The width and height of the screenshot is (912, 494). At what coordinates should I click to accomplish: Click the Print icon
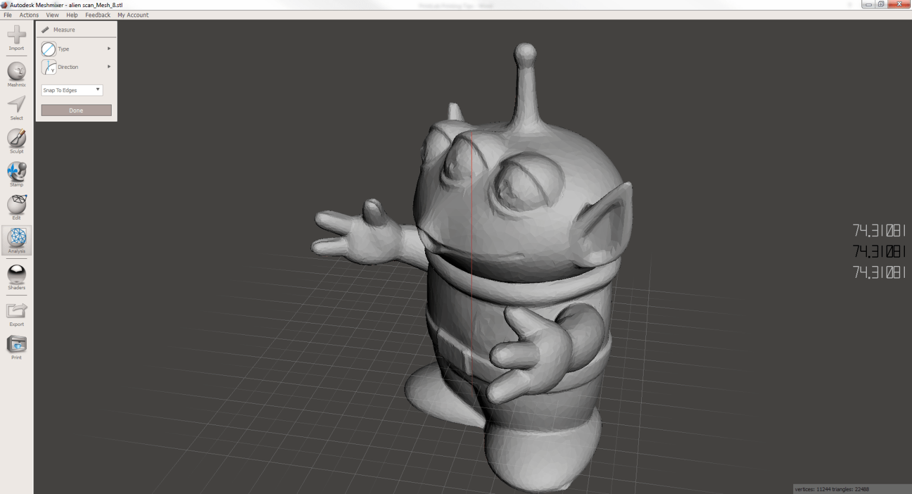point(17,347)
